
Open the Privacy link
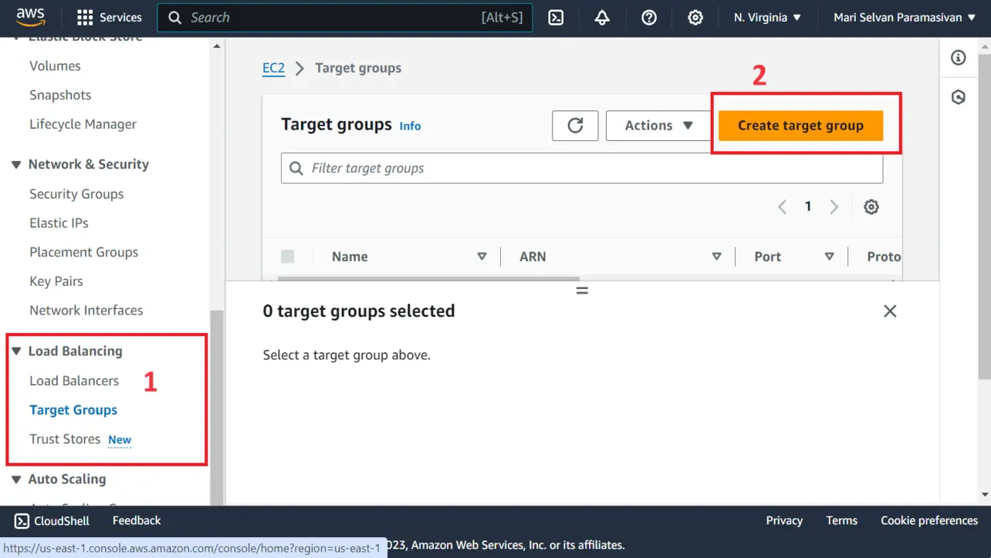point(784,520)
